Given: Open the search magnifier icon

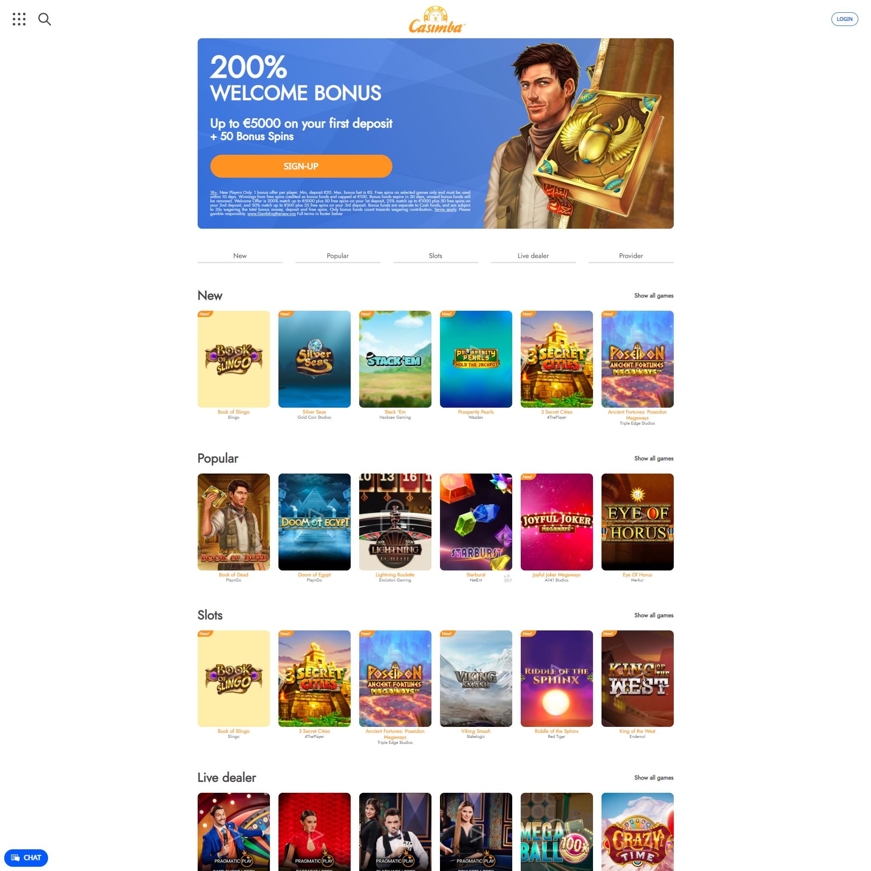Looking at the screenshot, I should (x=45, y=19).
